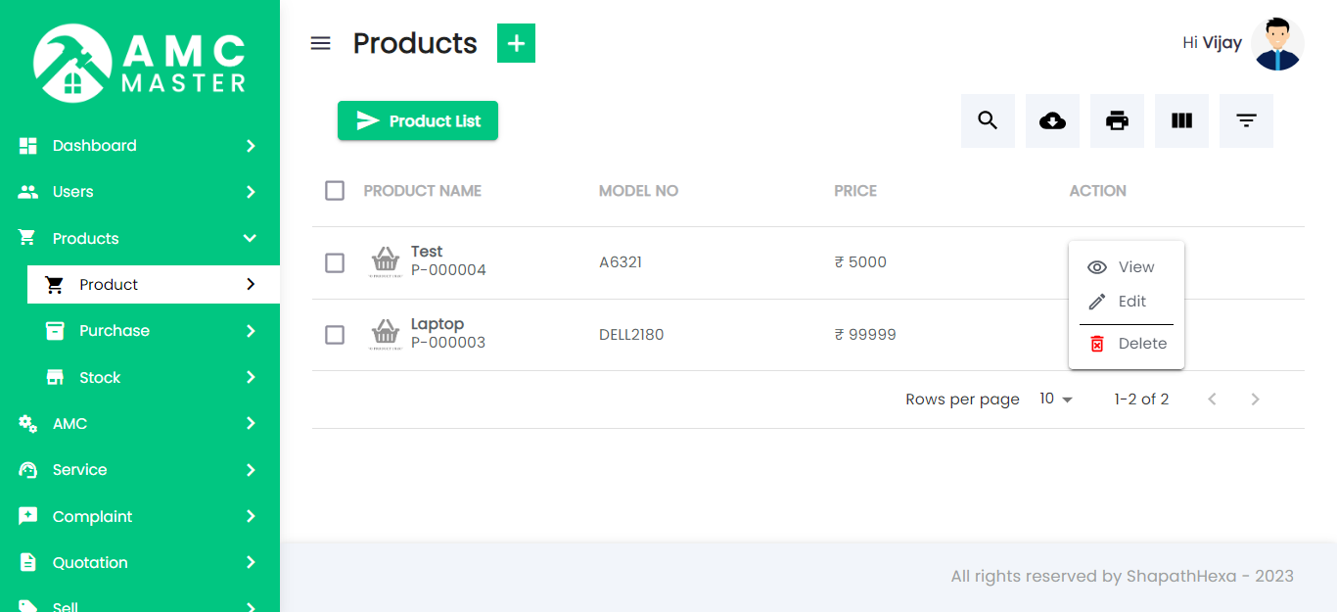
Task: Open the Rows per page dropdown
Action: tap(1055, 399)
